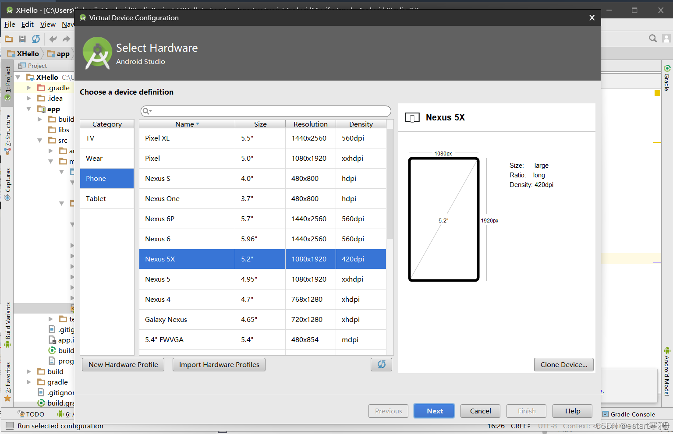Open the Edit menu

click(28, 24)
